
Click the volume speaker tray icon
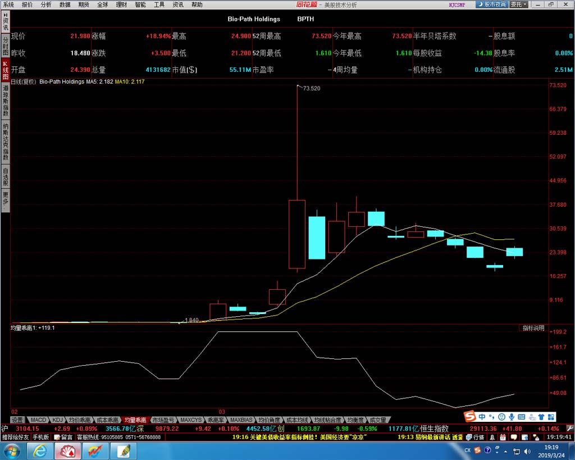point(527,451)
